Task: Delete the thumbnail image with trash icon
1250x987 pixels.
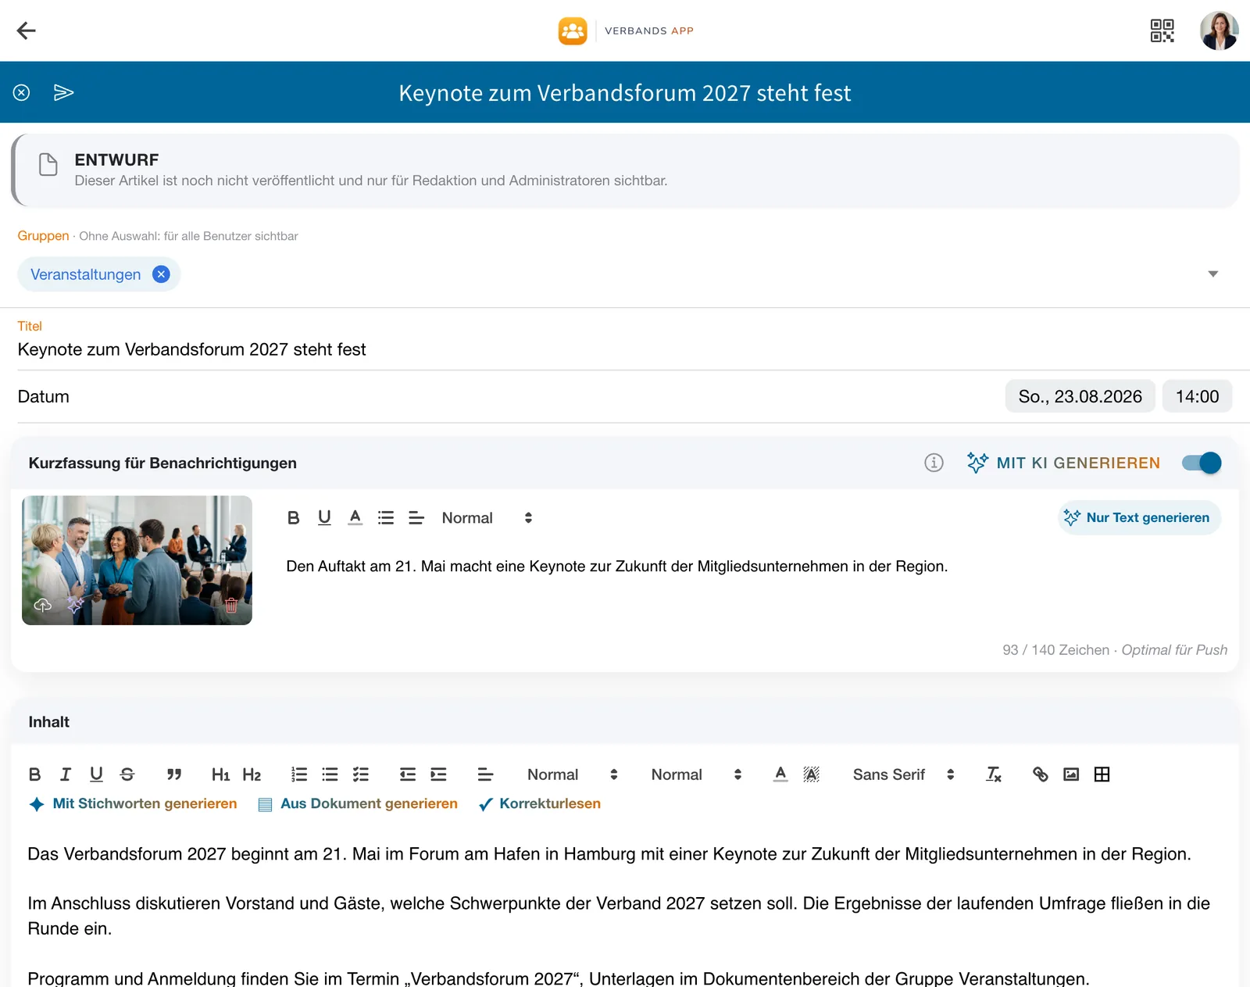Action: pyautogui.click(x=231, y=605)
